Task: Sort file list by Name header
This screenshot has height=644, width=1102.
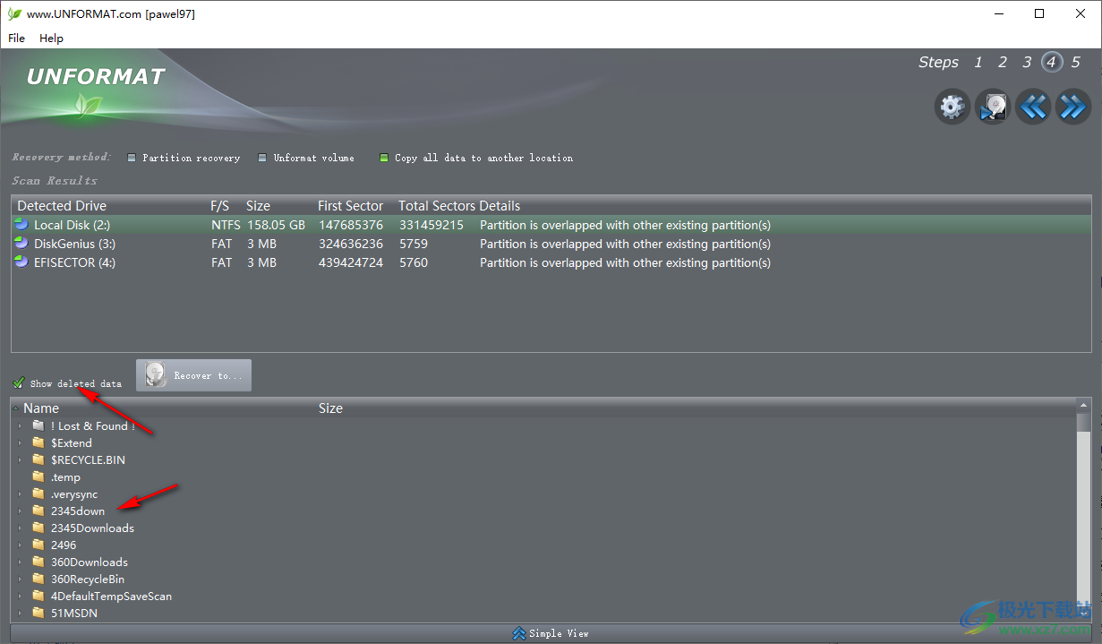Action: pyautogui.click(x=41, y=408)
